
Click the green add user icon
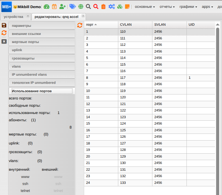pos(63,6)
